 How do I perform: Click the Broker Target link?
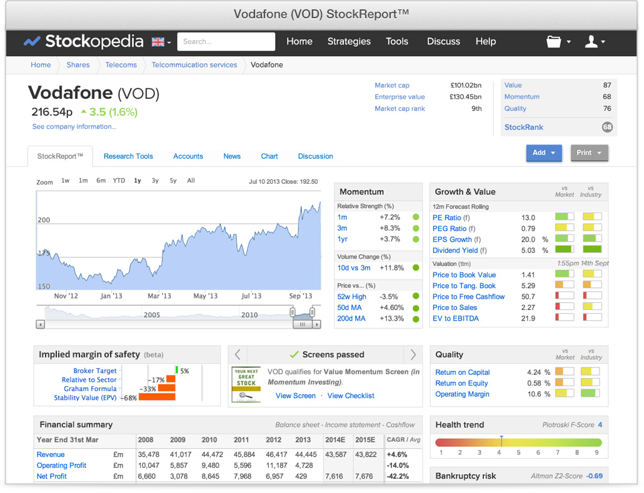95,371
